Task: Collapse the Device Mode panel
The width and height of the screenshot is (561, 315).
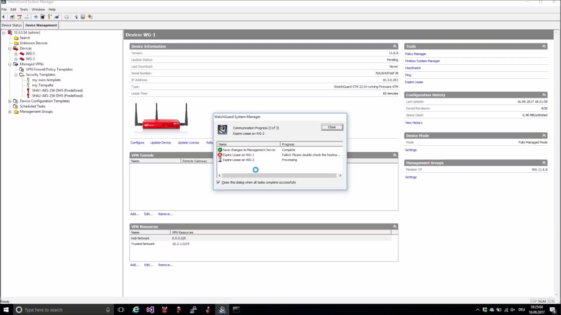Action: (x=544, y=135)
